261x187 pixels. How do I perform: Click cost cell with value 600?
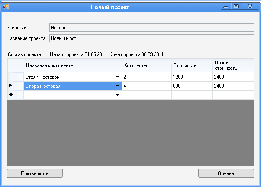coord(192,86)
